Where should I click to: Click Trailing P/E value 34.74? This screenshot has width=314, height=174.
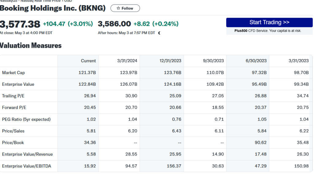coord(303,96)
